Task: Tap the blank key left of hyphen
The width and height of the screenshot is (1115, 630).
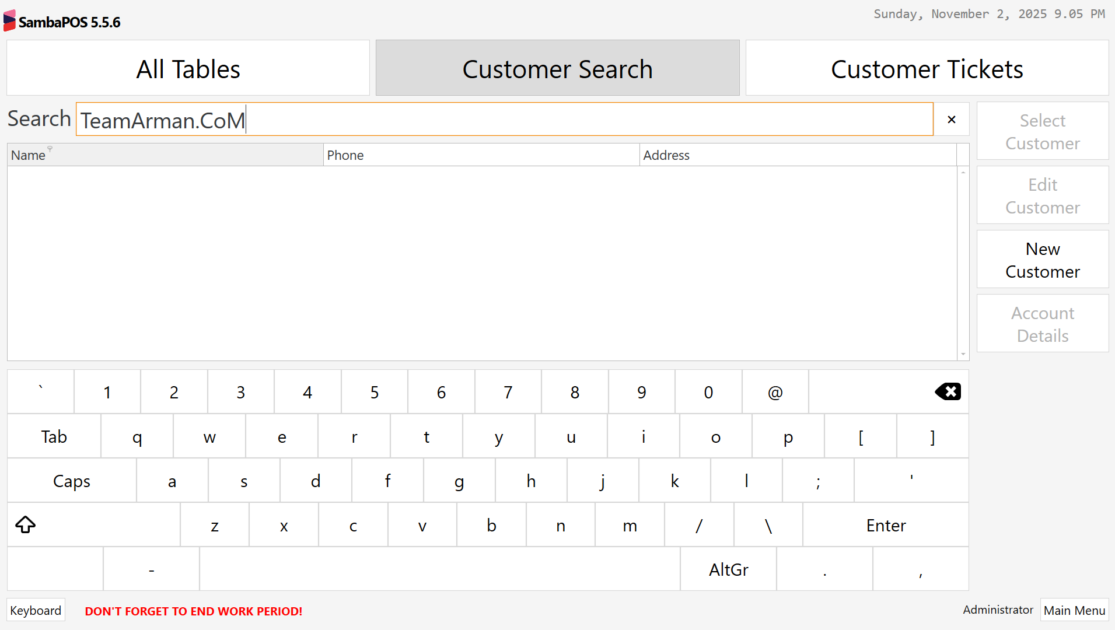Action: (x=55, y=569)
